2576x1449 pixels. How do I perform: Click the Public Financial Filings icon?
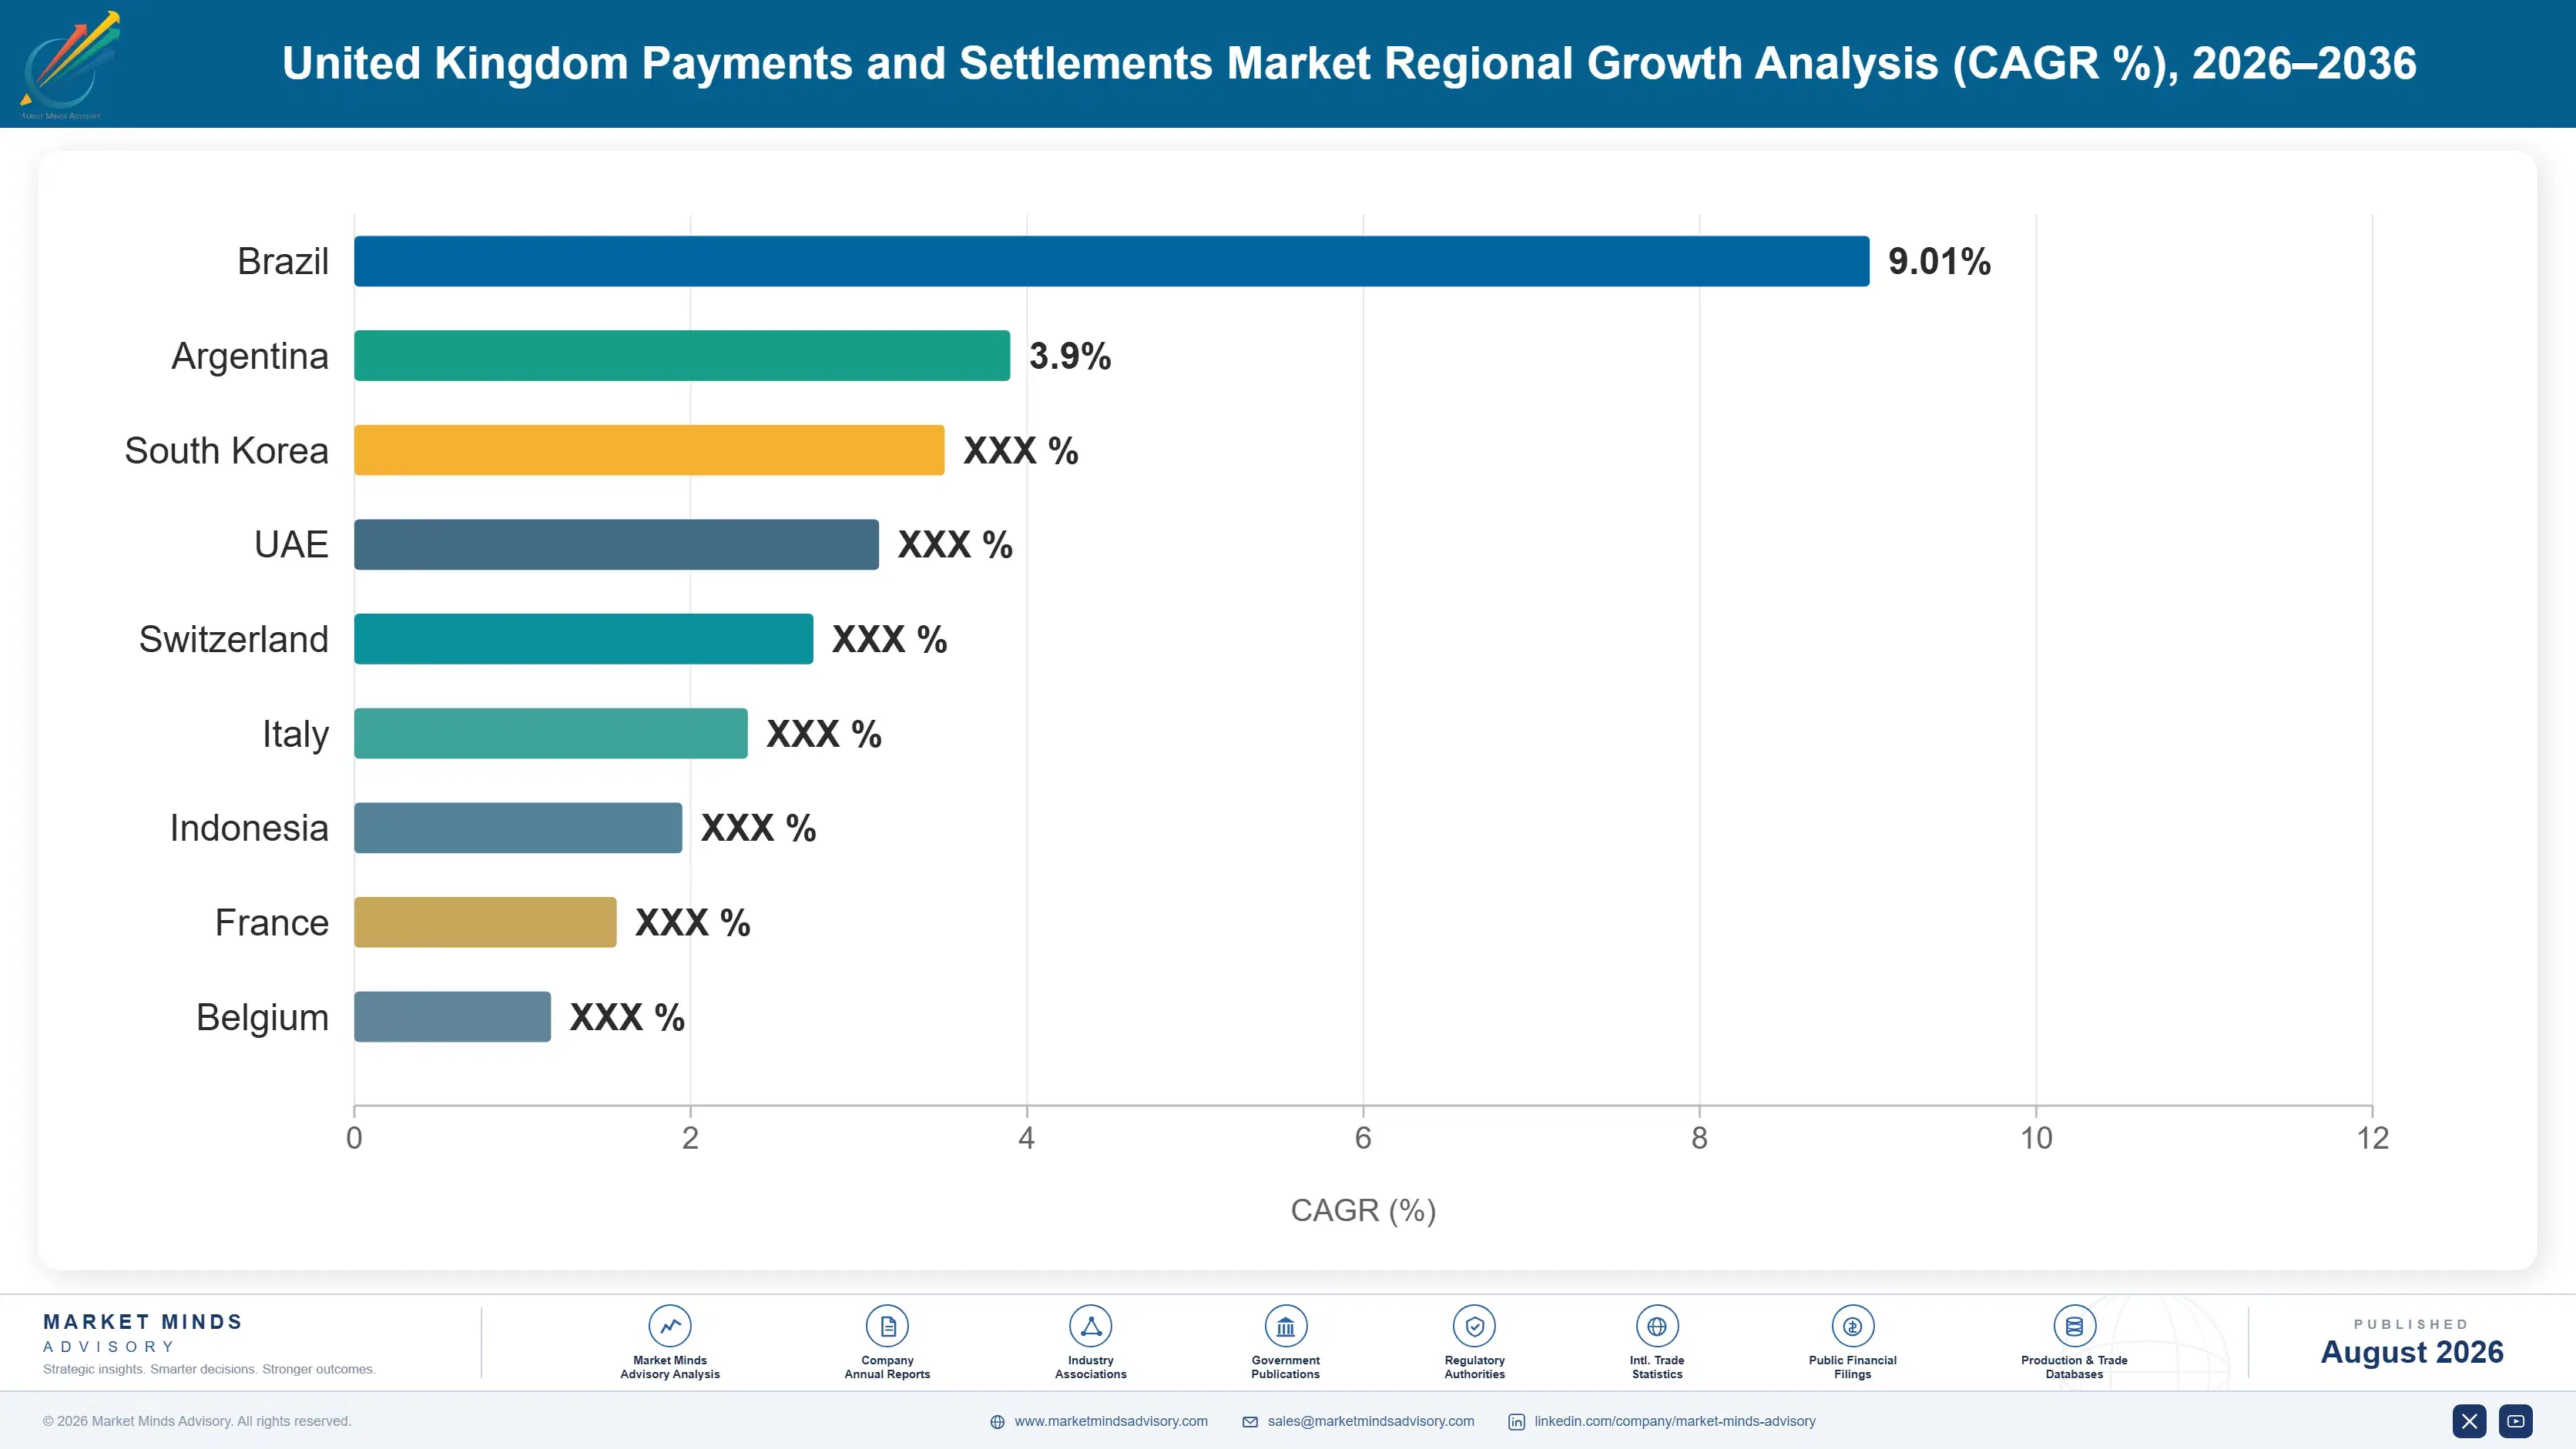point(1852,1326)
